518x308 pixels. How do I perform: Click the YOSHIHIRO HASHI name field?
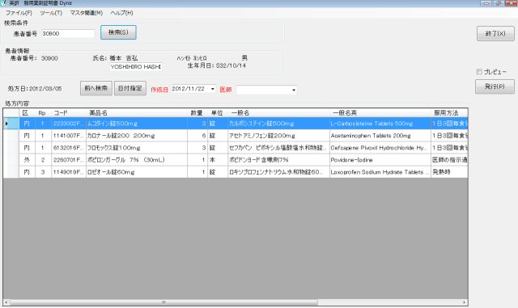tap(136, 66)
